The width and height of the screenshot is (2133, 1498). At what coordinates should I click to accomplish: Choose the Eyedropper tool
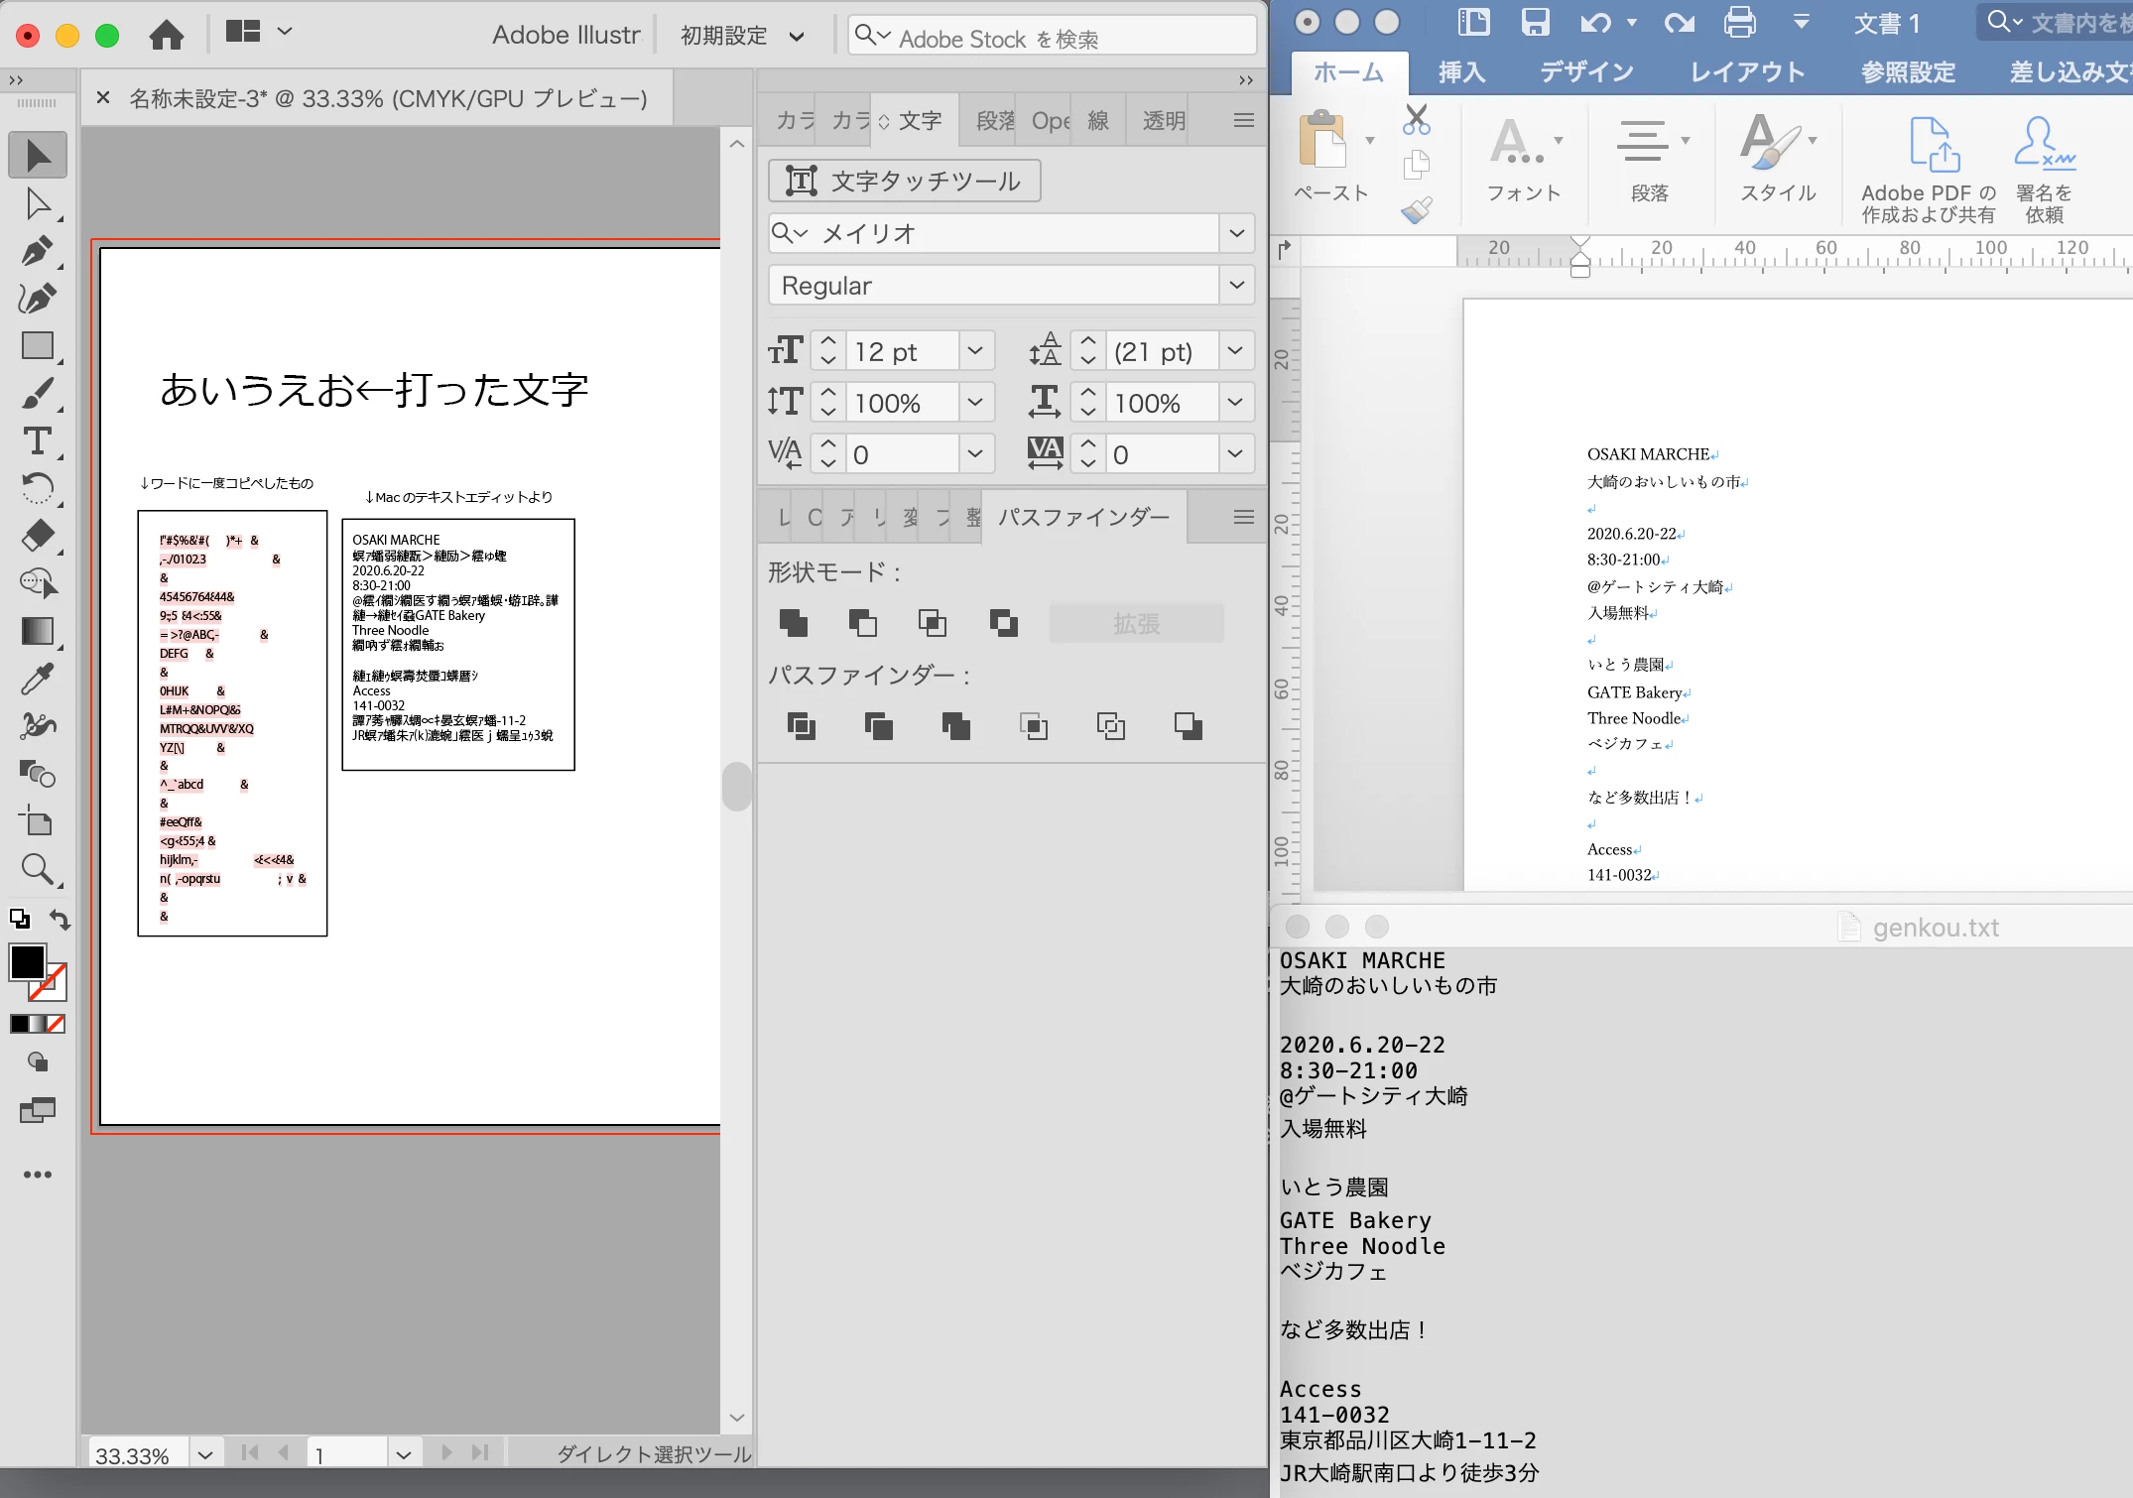pyautogui.click(x=37, y=679)
